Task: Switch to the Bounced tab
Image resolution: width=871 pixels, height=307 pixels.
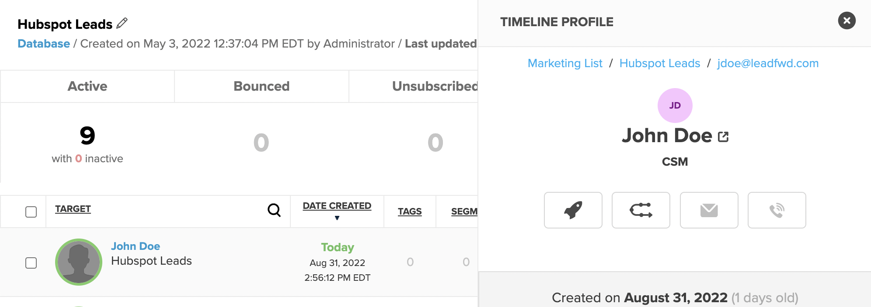Action: pos(261,86)
